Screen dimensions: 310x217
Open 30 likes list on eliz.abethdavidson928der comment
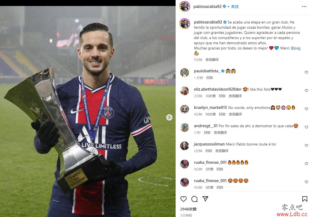tap(210, 96)
